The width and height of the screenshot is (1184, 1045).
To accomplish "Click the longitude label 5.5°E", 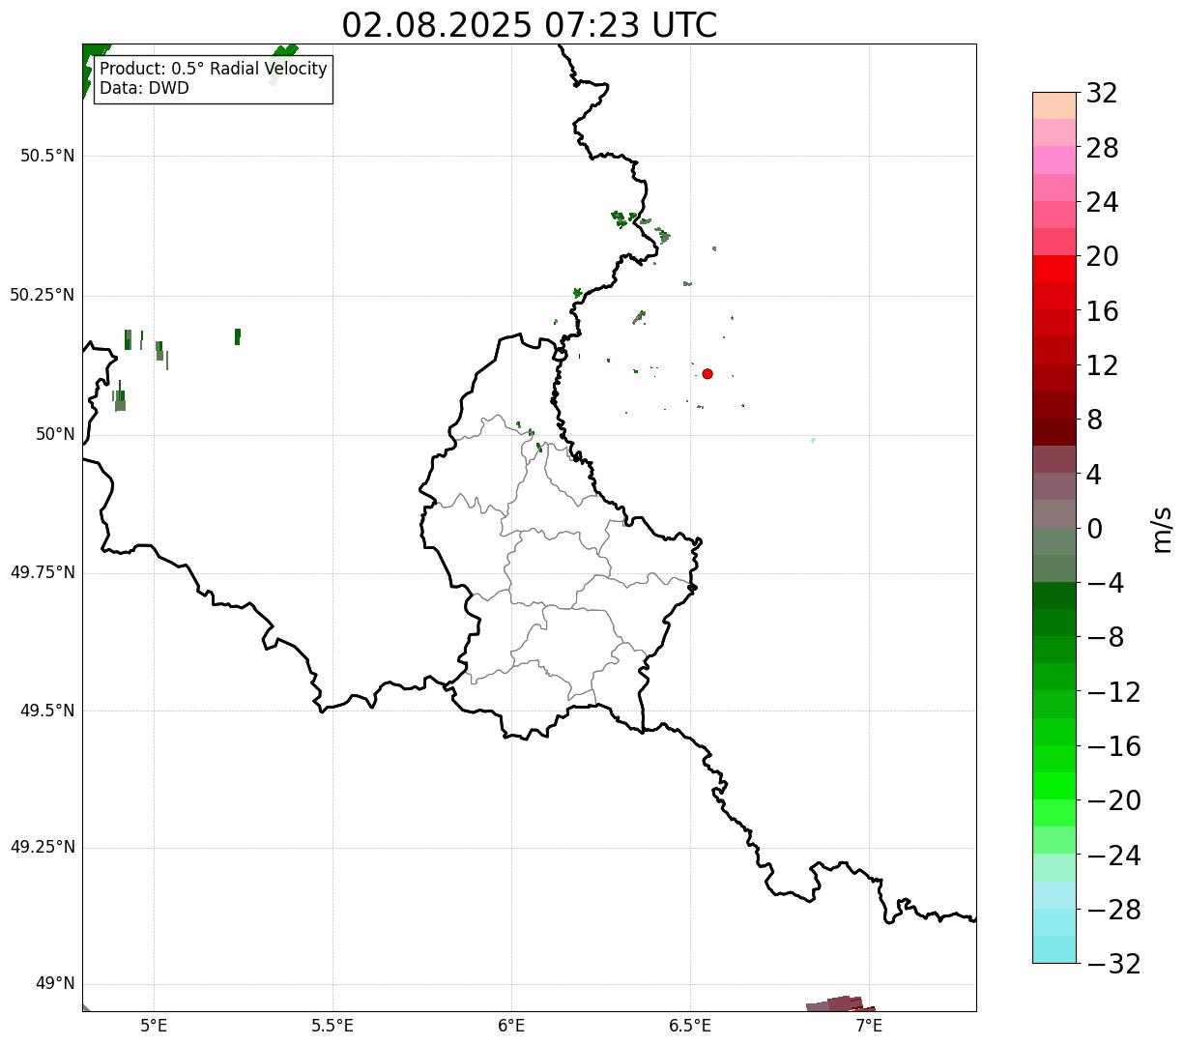I will [332, 1025].
